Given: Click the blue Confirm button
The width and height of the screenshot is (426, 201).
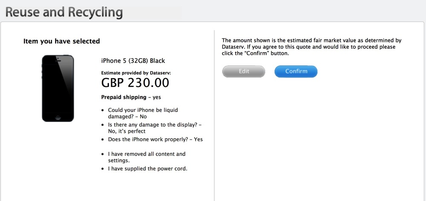Looking at the screenshot, I should pos(296,71).
